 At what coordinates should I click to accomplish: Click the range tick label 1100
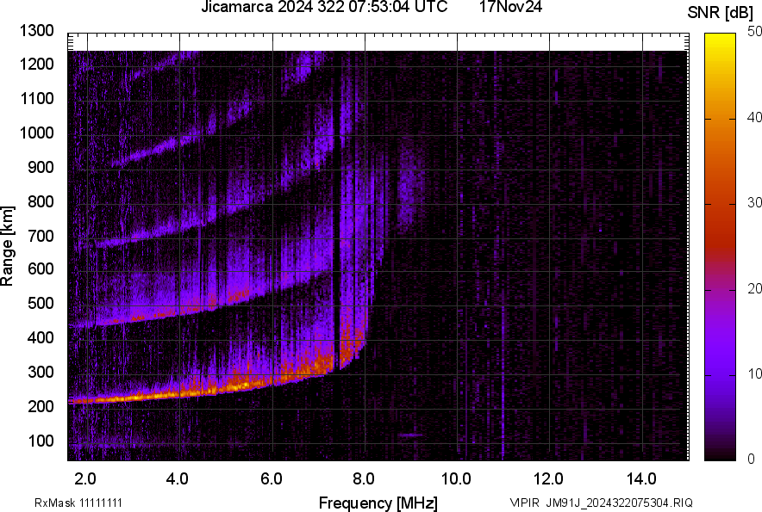pos(36,98)
